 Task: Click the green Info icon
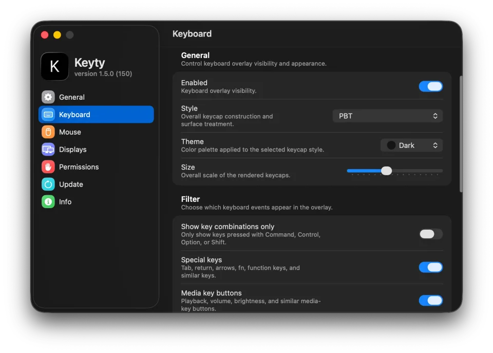pyautogui.click(x=48, y=201)
